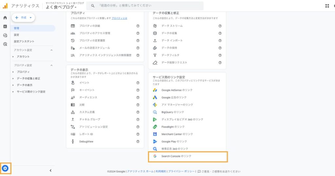Open Google Play のリンク
The width and height of the screenshot is (335, 176).
(174, 141)
